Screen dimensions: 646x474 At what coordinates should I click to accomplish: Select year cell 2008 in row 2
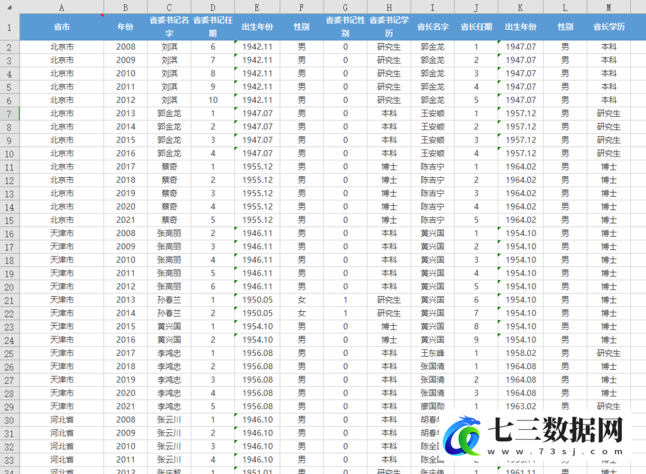126,47
